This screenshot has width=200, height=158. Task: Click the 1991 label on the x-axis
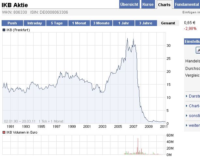pyautogui.click(x=10, y=126)
